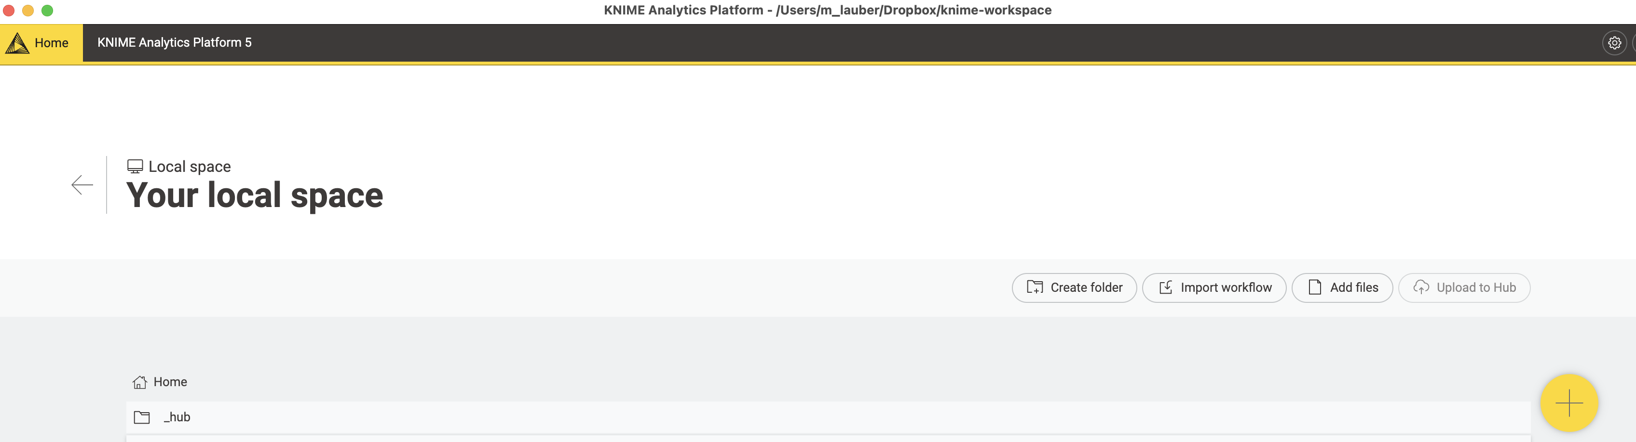The height and width of the screenshot is (442, 1636).
Task: Click the Upload to Hub button
Action: 1464,288
